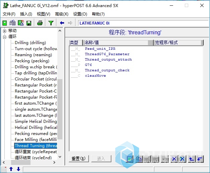Select 循环重复 (cycleRepeat) tree item
The image size is (210, 173).
pos(36,151)
